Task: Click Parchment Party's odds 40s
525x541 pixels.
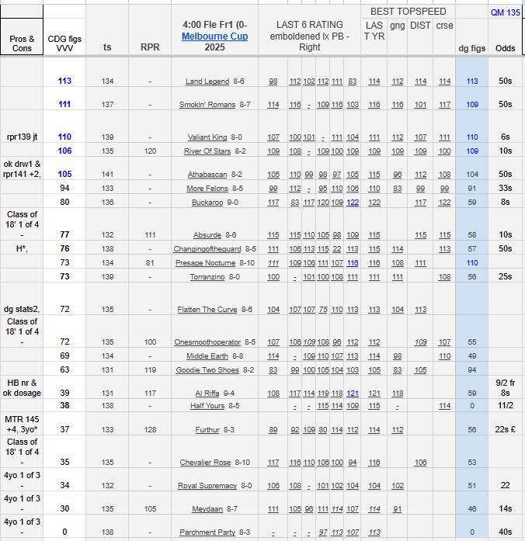Action: pos(505,532)
